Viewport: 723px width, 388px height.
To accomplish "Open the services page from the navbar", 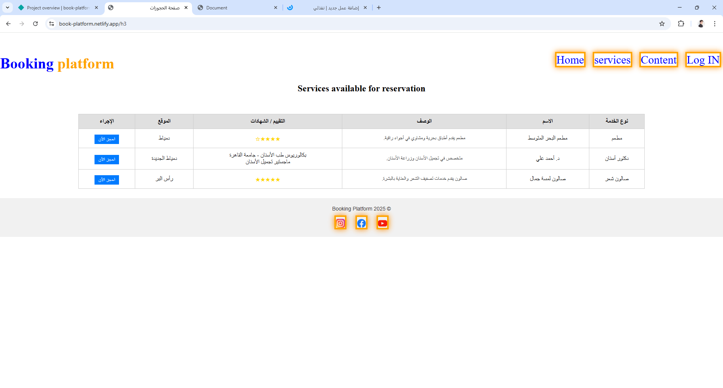I will click(x=612, y=59).
